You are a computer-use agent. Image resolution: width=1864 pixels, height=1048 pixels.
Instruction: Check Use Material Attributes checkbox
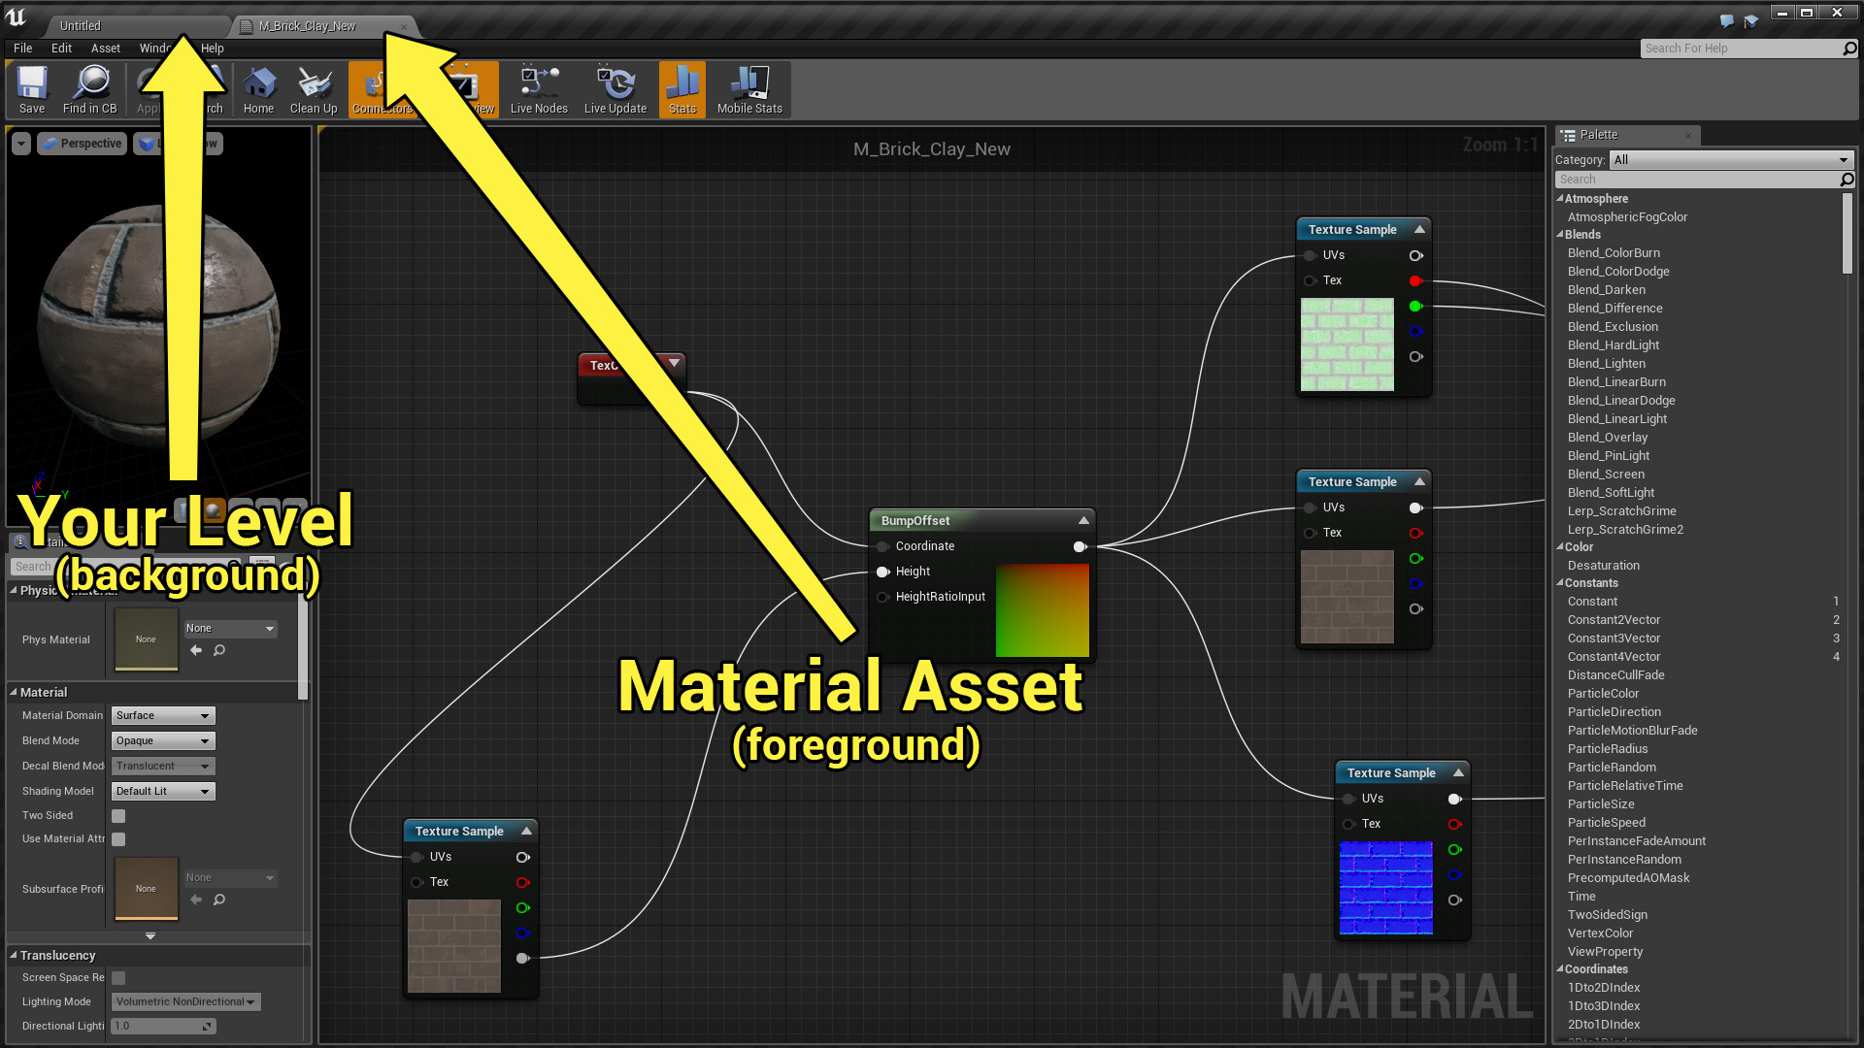(x=118, y=839)
